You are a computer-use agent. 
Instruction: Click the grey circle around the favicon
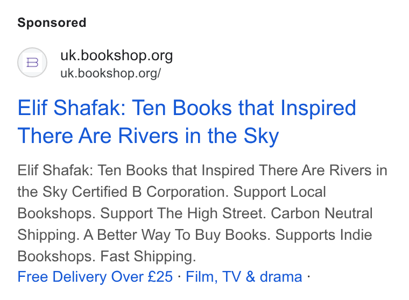tap(32, 62)
